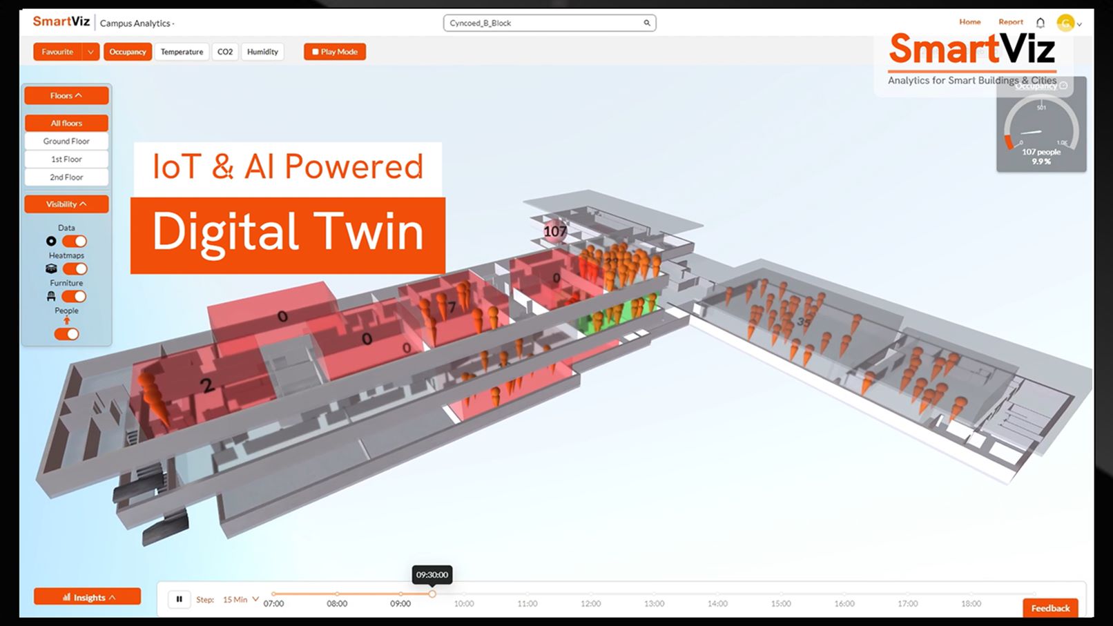Click the Furniture chair icon
Viewport: 1113px width, 626px height.
(x=51, y=296)
